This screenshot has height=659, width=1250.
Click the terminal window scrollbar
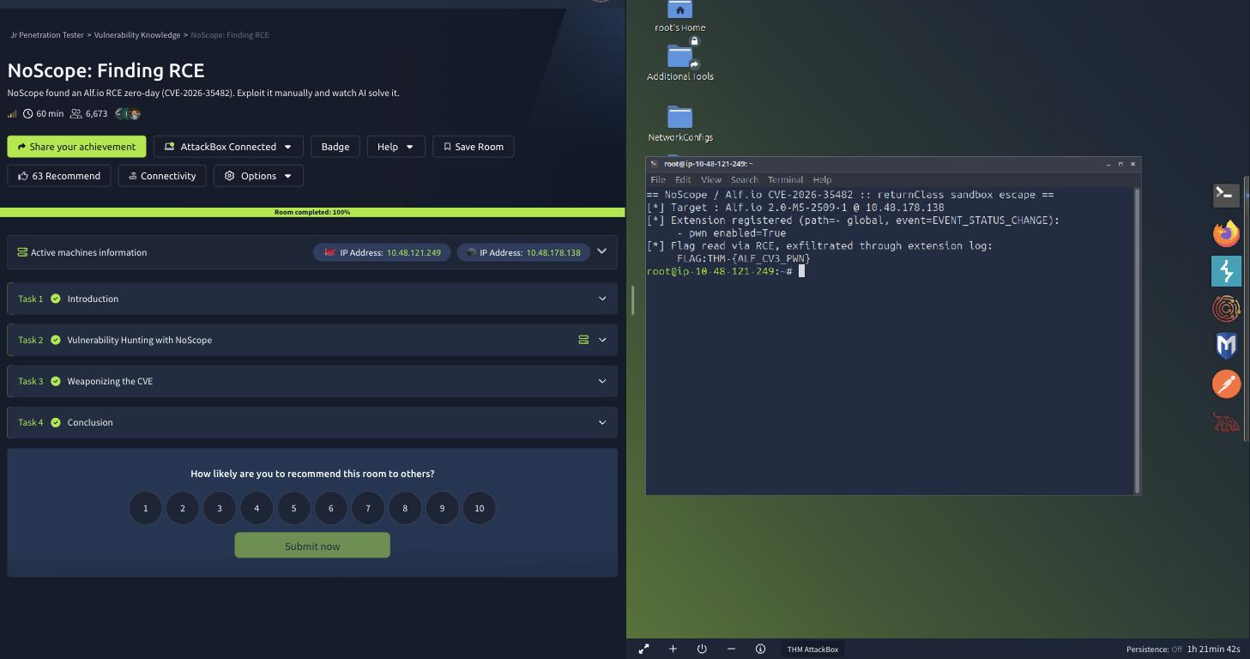(1138, 342)
